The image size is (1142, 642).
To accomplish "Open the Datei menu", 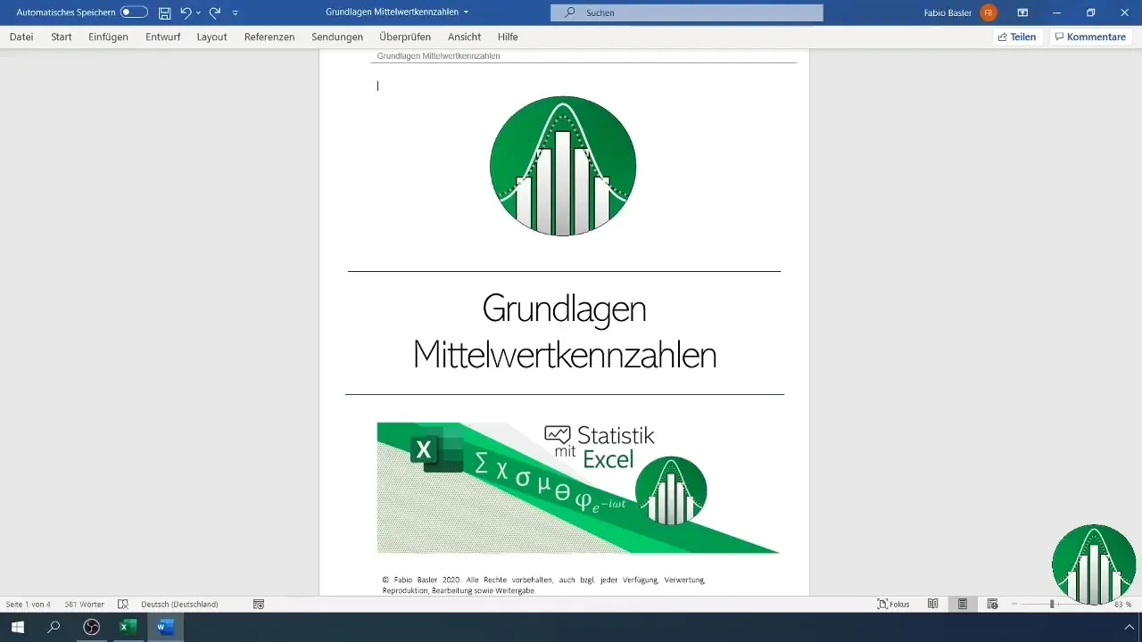I will pyautogui.click(x=21, y=37).
